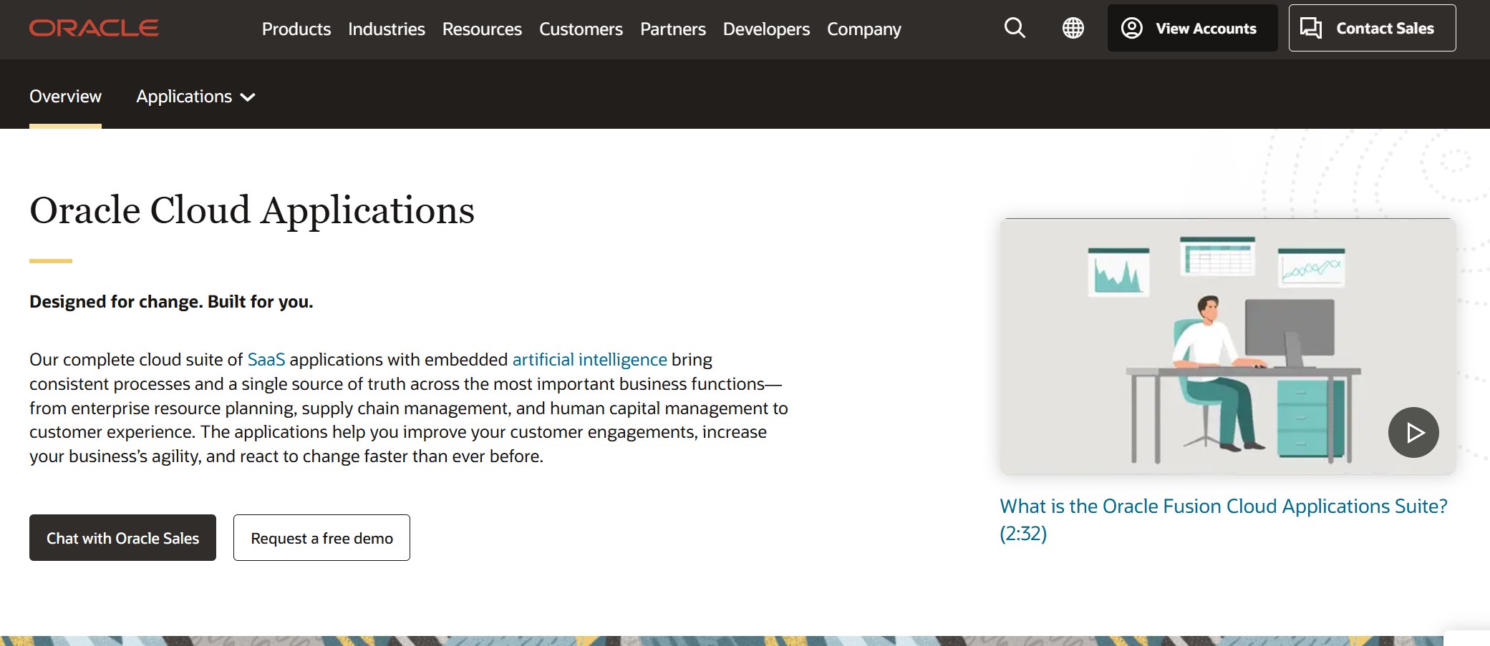Select Customers in the top navigation
1490x646 pixels.
581,29
